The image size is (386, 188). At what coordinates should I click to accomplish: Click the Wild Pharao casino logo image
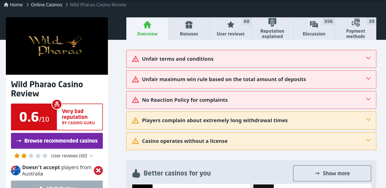tap(57, 46)
